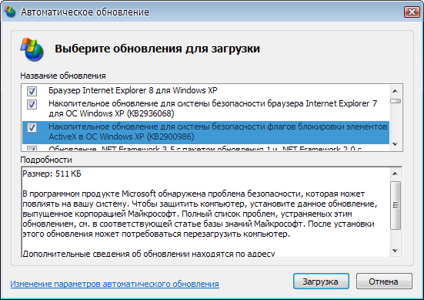Close the Автоматическое обновление dialog
Screen dimensions: 424x300
point(412,12)
